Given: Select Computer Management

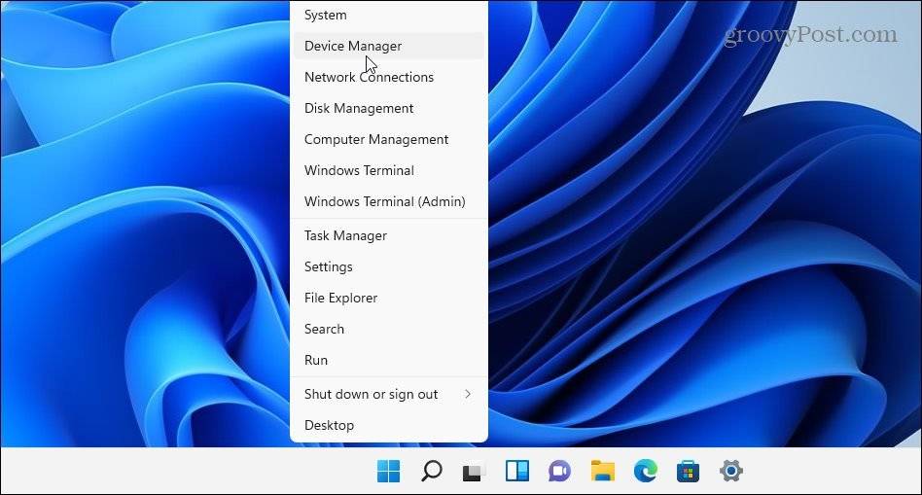Looking at the screenshot, I should point(389,139).
